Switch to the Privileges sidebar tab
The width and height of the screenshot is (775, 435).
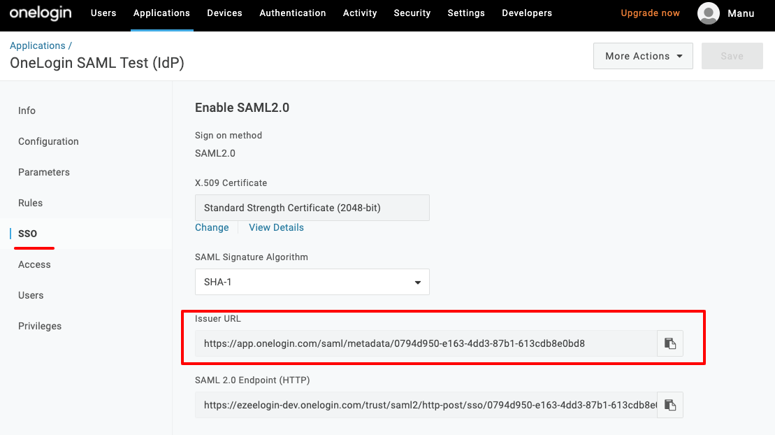pos(40,326)
